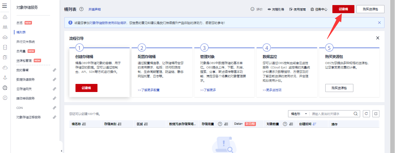395x153 pixels.
Task: Refresh the bucket list with the refresh icon
Action: [x=366, y=114]
